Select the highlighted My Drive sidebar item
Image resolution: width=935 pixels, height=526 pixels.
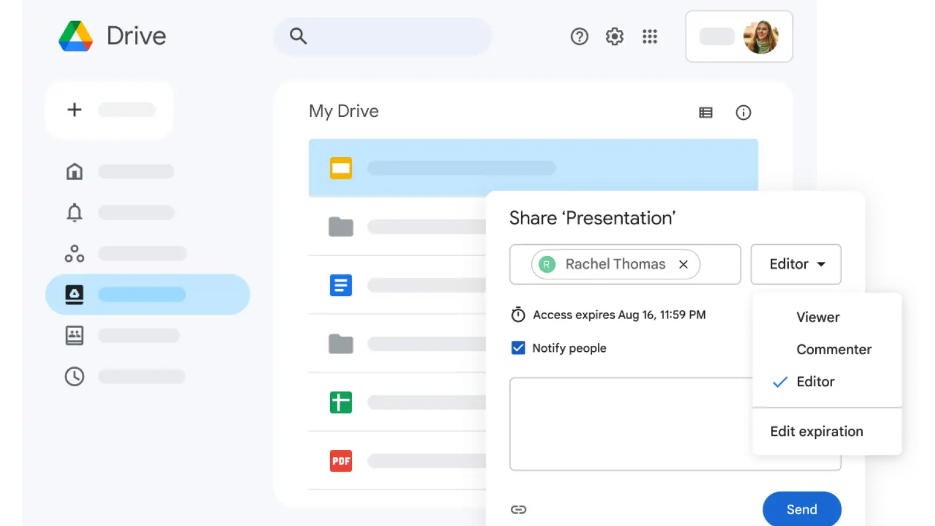click(x=147, y=295)
